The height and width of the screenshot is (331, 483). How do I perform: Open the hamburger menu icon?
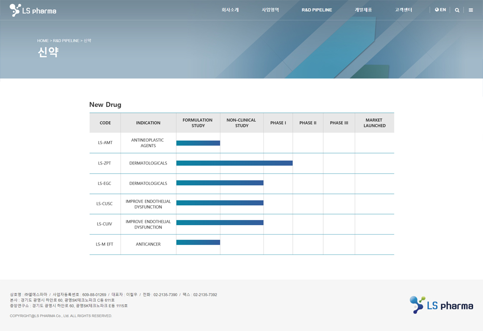[471, 10]
